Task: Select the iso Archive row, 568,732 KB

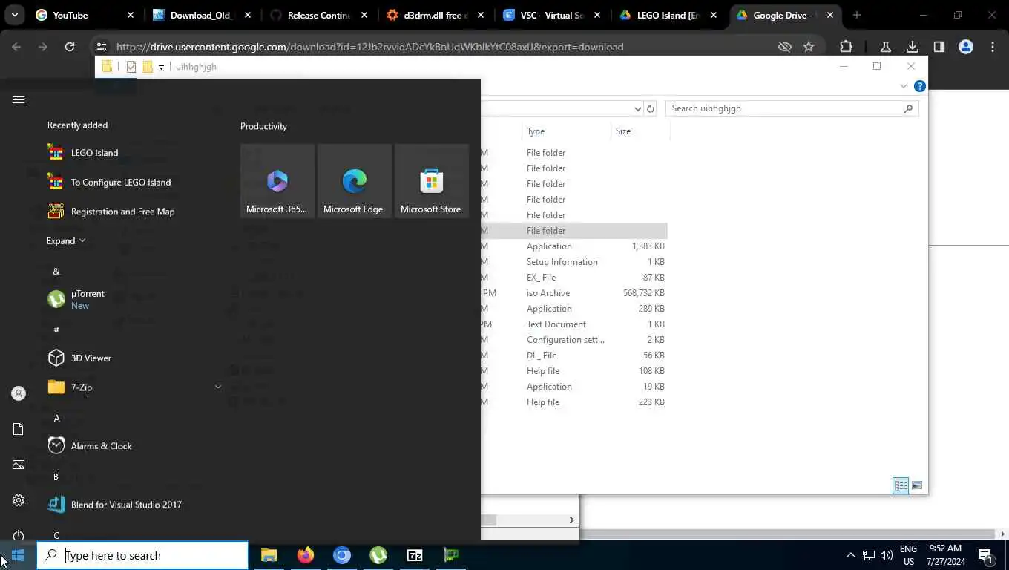Action: click(x=573, y=293)
